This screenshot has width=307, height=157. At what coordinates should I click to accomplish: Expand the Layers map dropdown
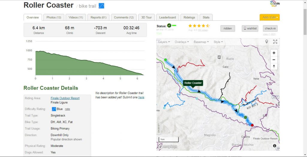[x=164, y=42]
